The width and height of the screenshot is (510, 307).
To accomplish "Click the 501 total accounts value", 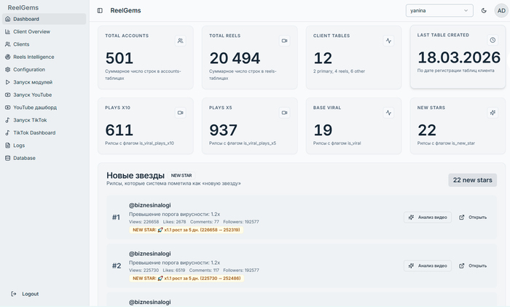I will point(119,58).
